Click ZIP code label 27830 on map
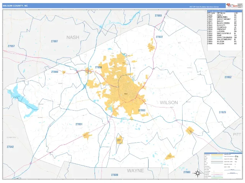This screenshot has width=245, height=183. click(x=114, y=175)
